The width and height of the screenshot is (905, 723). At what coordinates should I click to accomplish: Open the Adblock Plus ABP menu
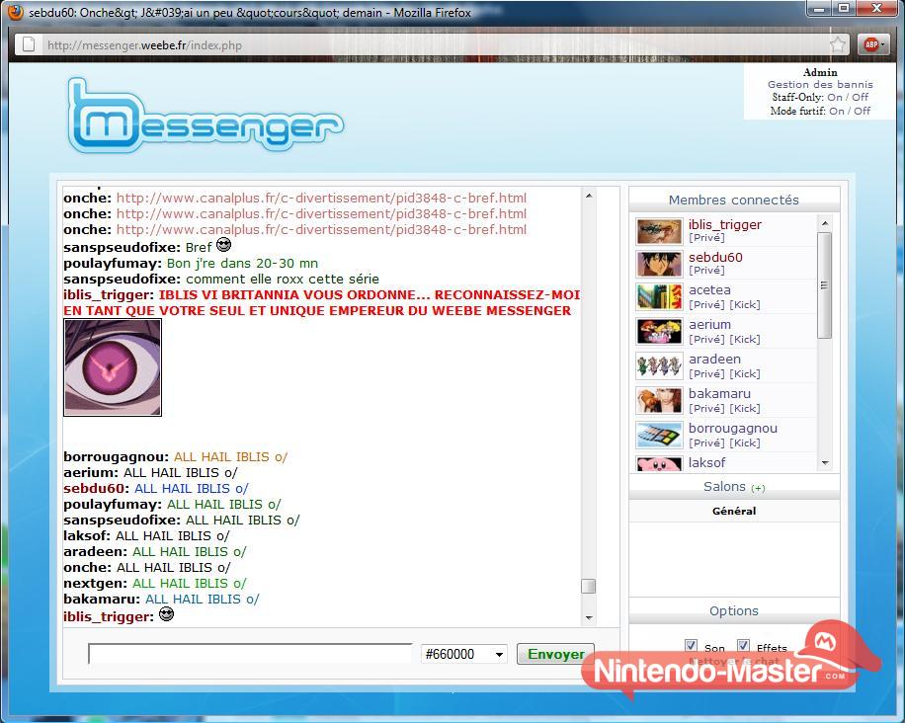873,44
